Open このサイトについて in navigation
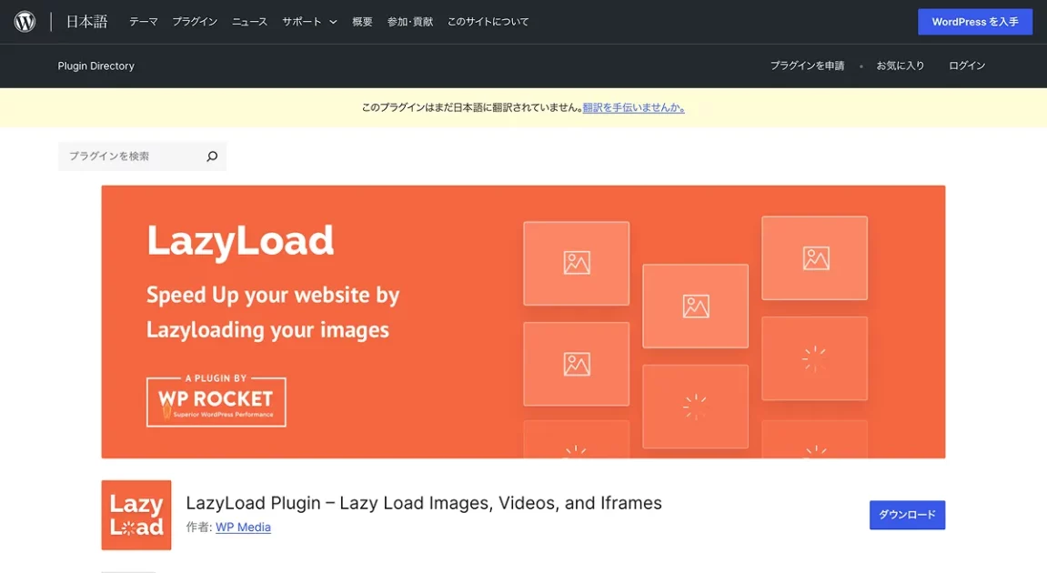The width and height of the screenshot is (1047, 573). [x=488, y=22]
